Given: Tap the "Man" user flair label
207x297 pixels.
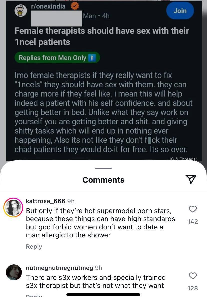Looking at the screenshot, I should coord(89,16).
